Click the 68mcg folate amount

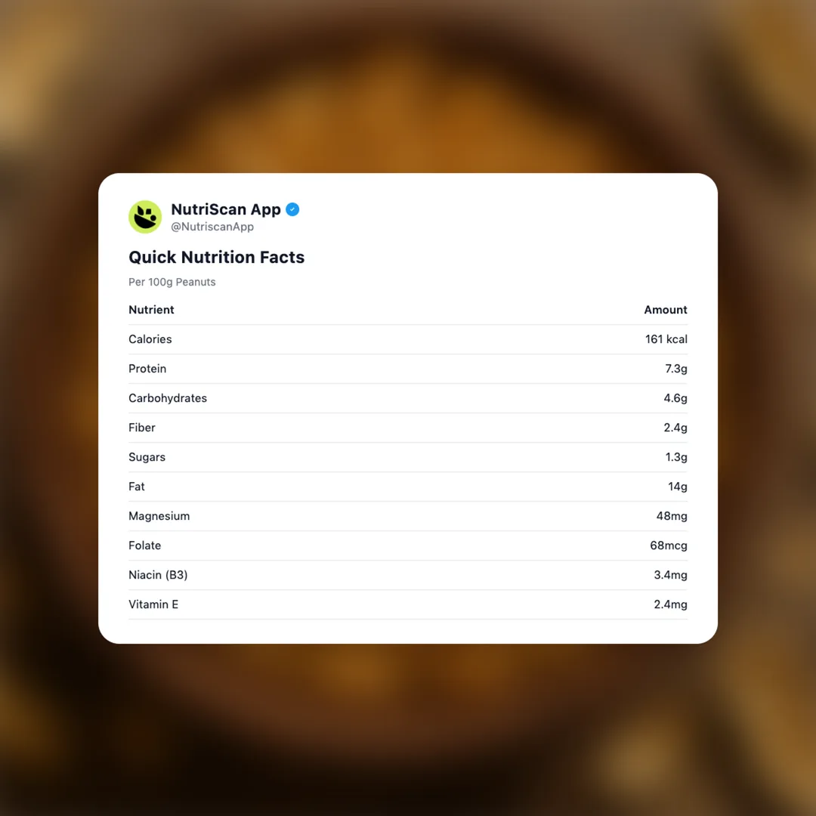[669, 546]
